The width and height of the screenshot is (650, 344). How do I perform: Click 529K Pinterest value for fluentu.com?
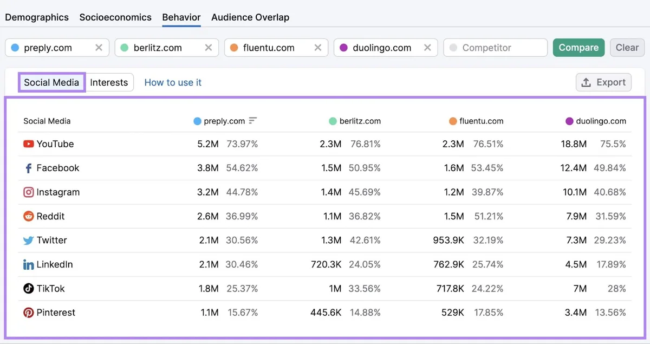tap(453, 313)
